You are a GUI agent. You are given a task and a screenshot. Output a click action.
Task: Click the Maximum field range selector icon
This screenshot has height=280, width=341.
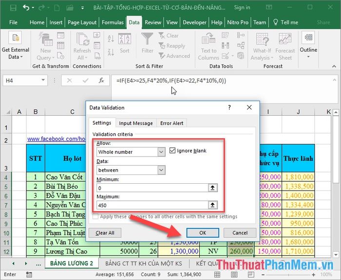212,205
